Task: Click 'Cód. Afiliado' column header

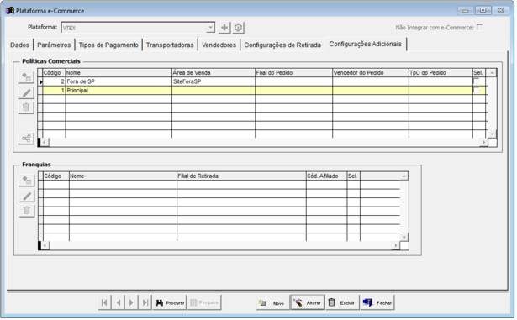Action: [326, 176]
